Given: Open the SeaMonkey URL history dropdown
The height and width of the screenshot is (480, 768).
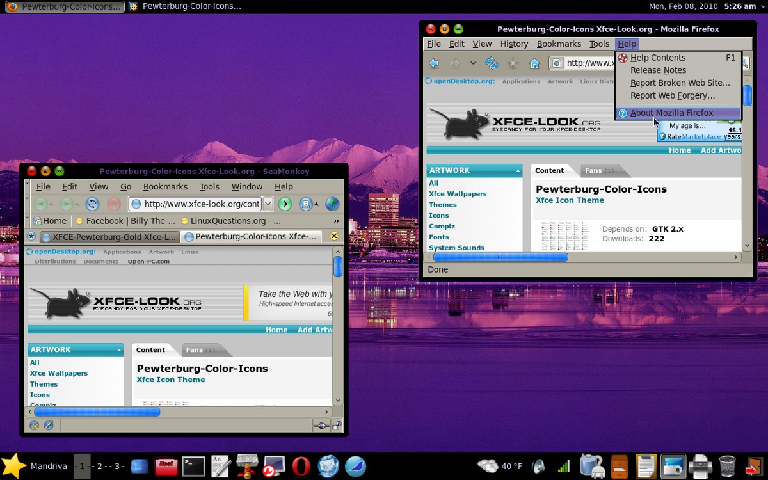Looking at the screenshot, I should point(268,204).
